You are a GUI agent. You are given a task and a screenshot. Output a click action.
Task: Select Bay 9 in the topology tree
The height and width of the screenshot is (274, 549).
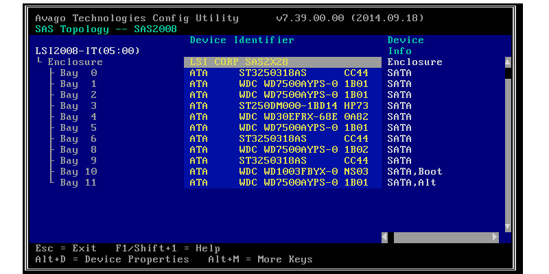click(x=78, y=160)
